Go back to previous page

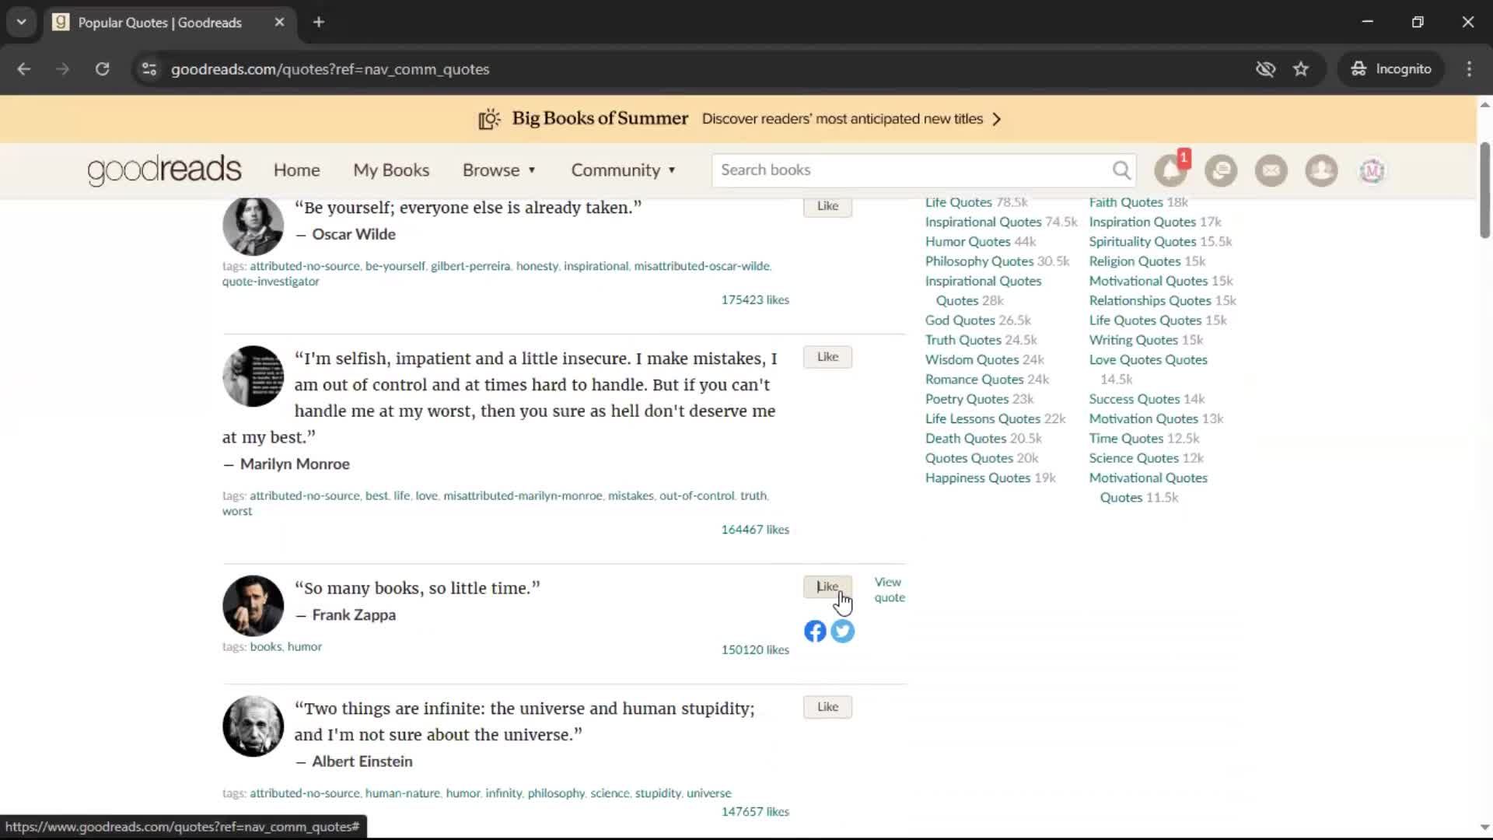point(24,69)
